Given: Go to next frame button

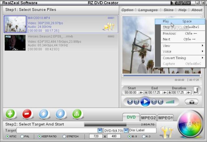Looking at the screenshot, I should (154, 102).
